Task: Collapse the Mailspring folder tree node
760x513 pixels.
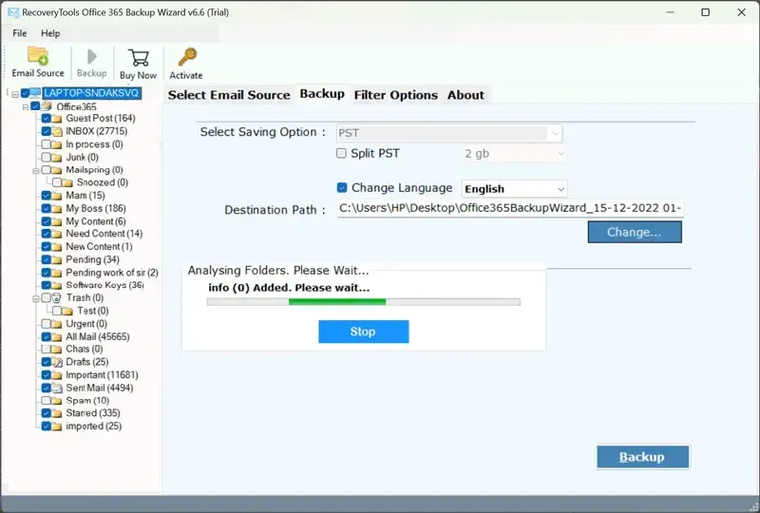Action: [34, 170]
